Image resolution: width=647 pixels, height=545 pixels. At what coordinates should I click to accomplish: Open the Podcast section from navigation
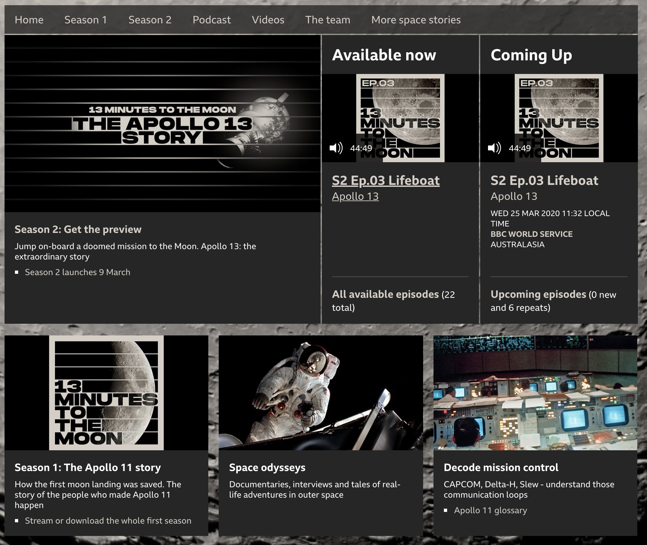pyautogui.click(x=212, y=19)
